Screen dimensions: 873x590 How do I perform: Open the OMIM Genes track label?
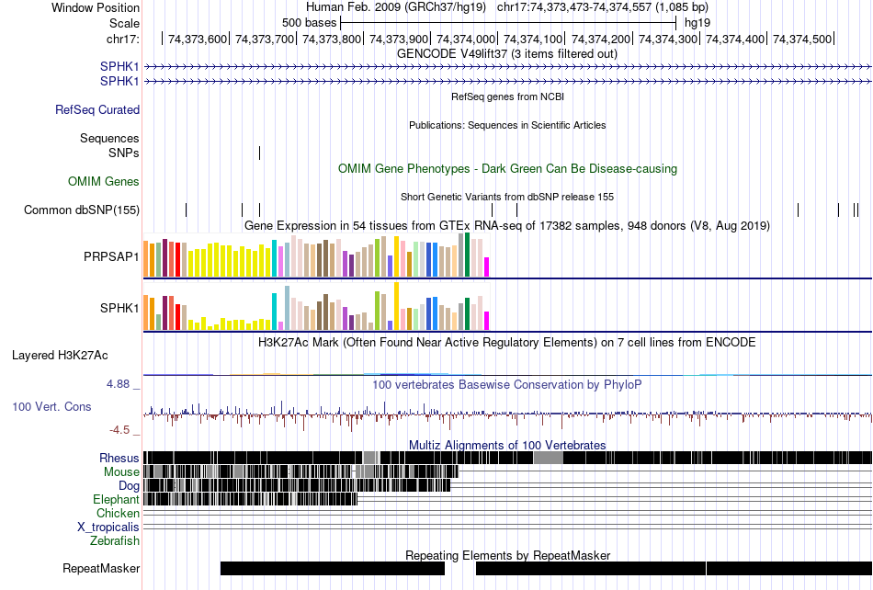[103, 181]
